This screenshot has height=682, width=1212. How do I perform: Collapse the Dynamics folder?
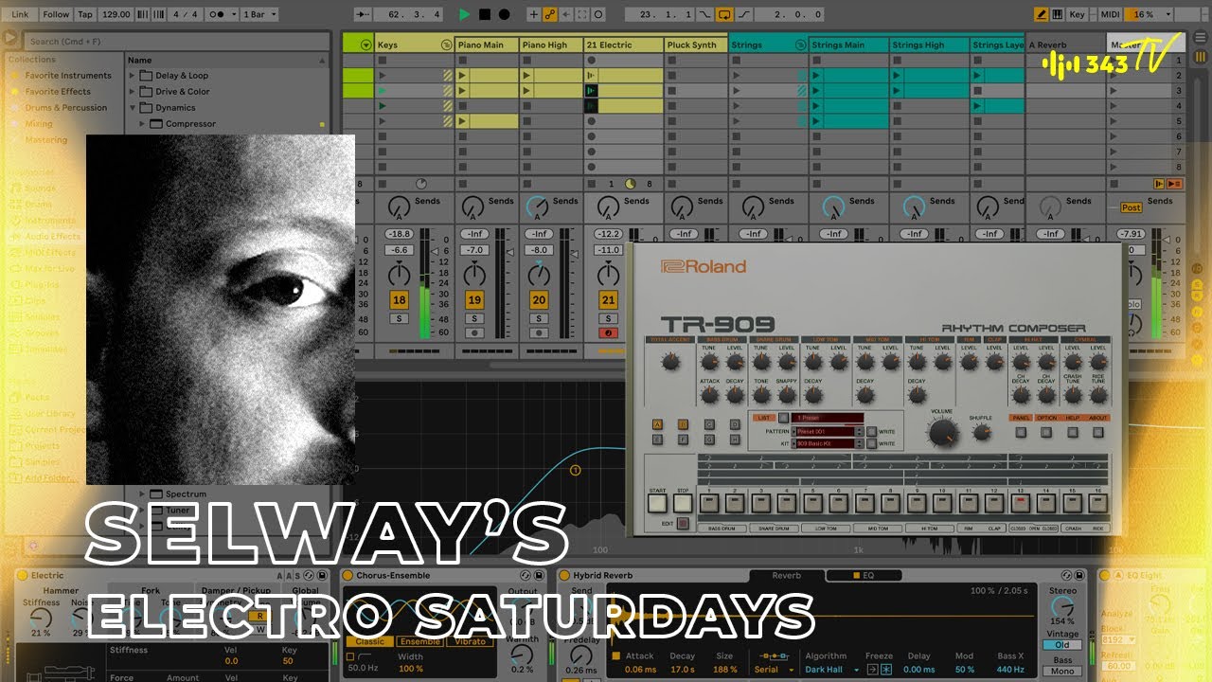[x=134, y=108]
